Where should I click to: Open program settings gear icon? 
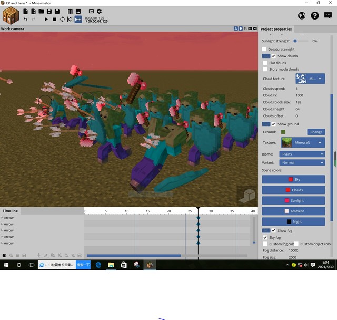[99, 11]
